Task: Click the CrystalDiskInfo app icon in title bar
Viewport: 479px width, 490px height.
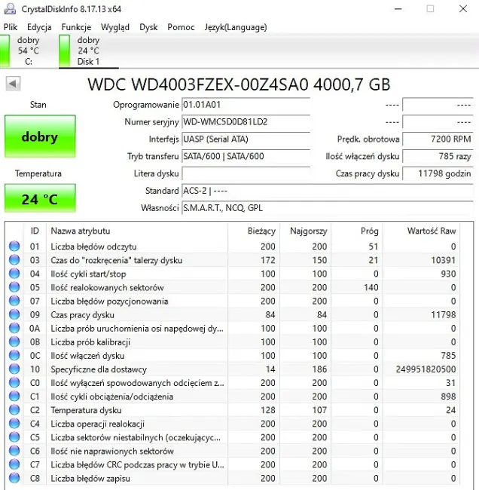Action: [10, 9]
